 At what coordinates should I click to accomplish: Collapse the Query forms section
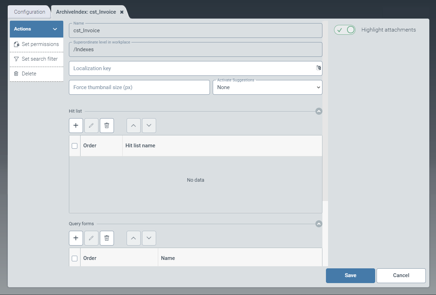point(319,224)
